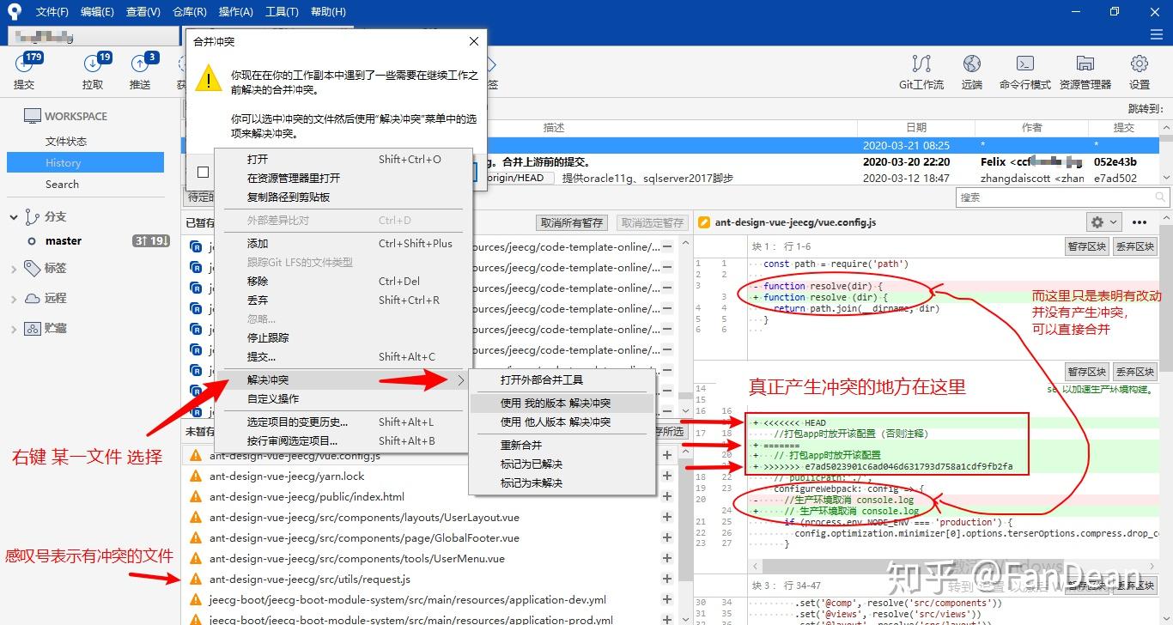Launch 命令行模式 terminal icon
1173x625 pixels.
pyautogui.click(x=1024, y=64)
